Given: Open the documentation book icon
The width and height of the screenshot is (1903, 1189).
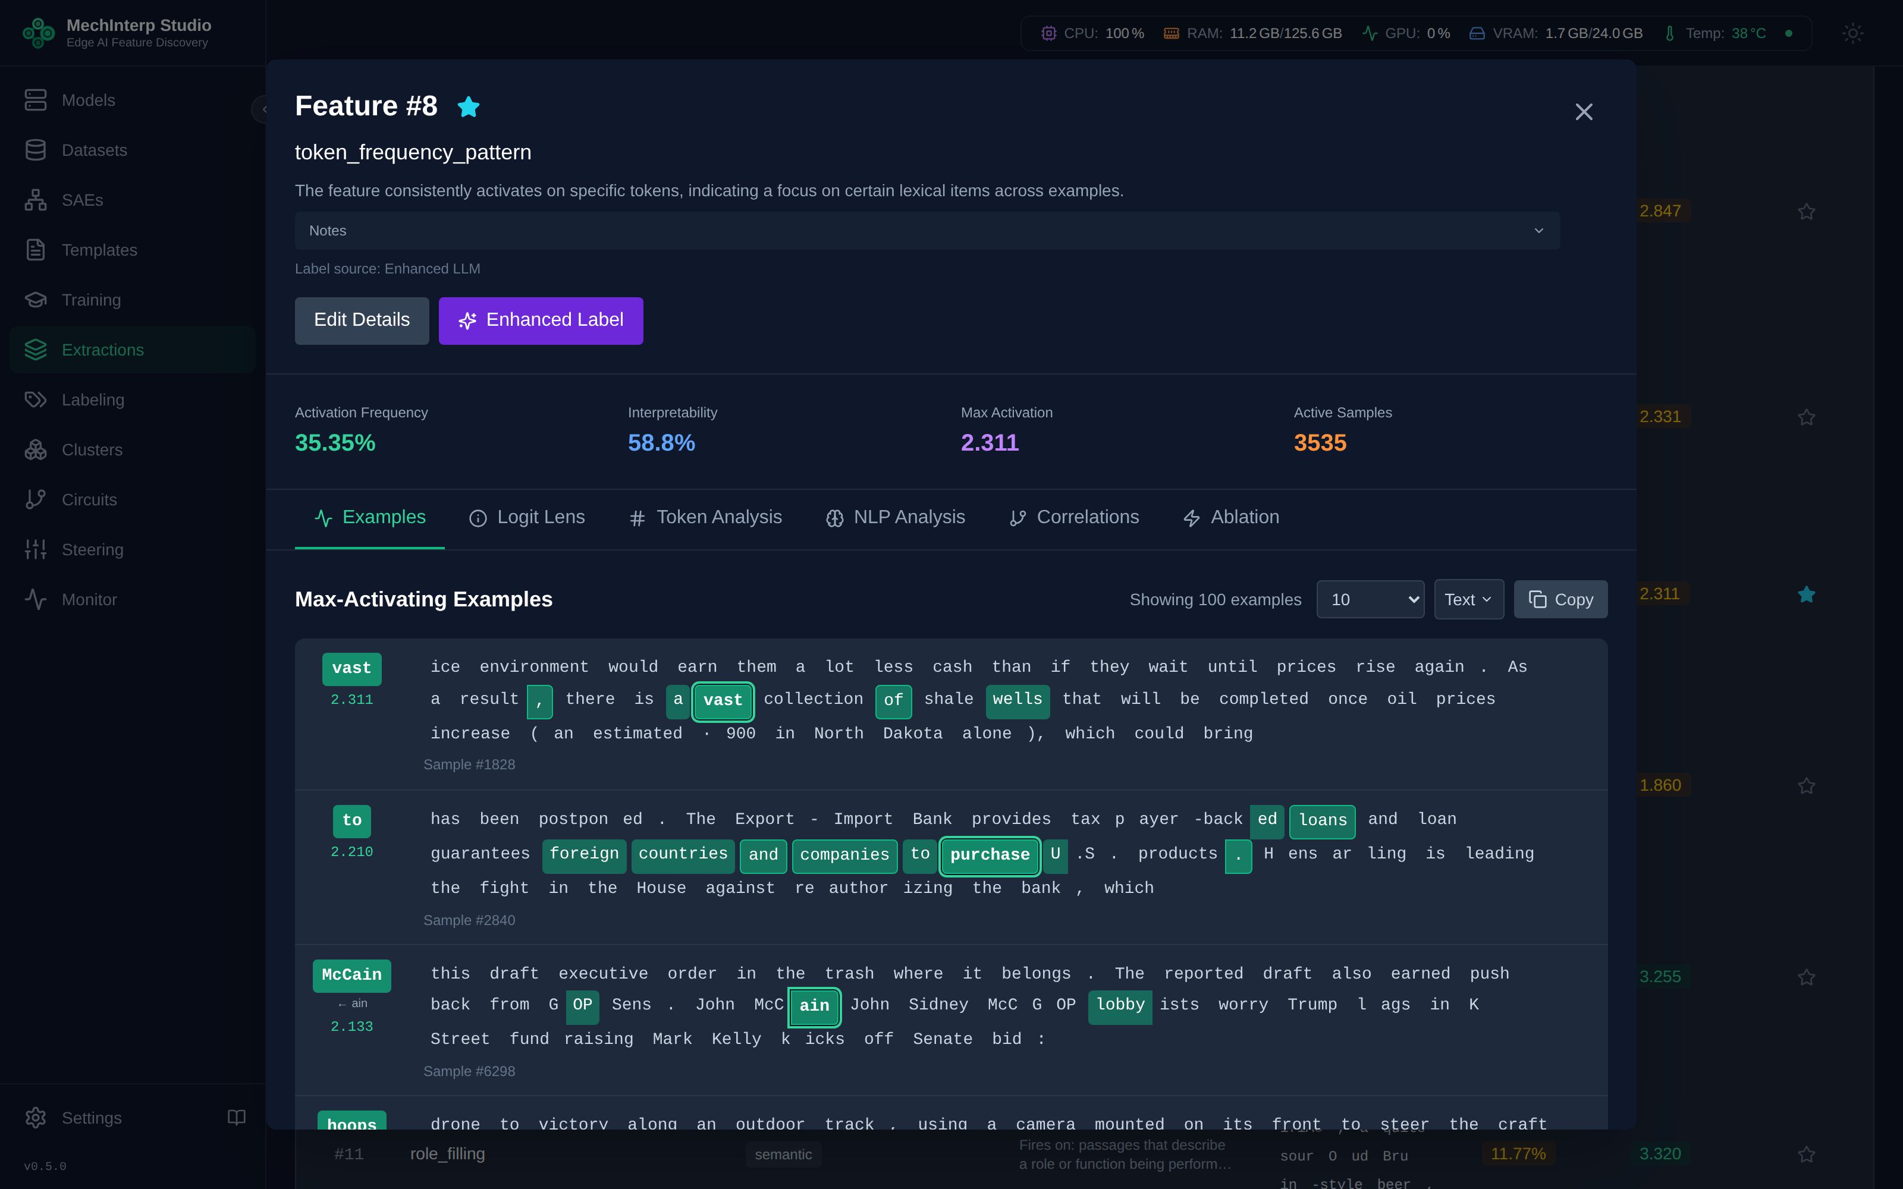Looking at the screenshot, I should click(237, 1118).
